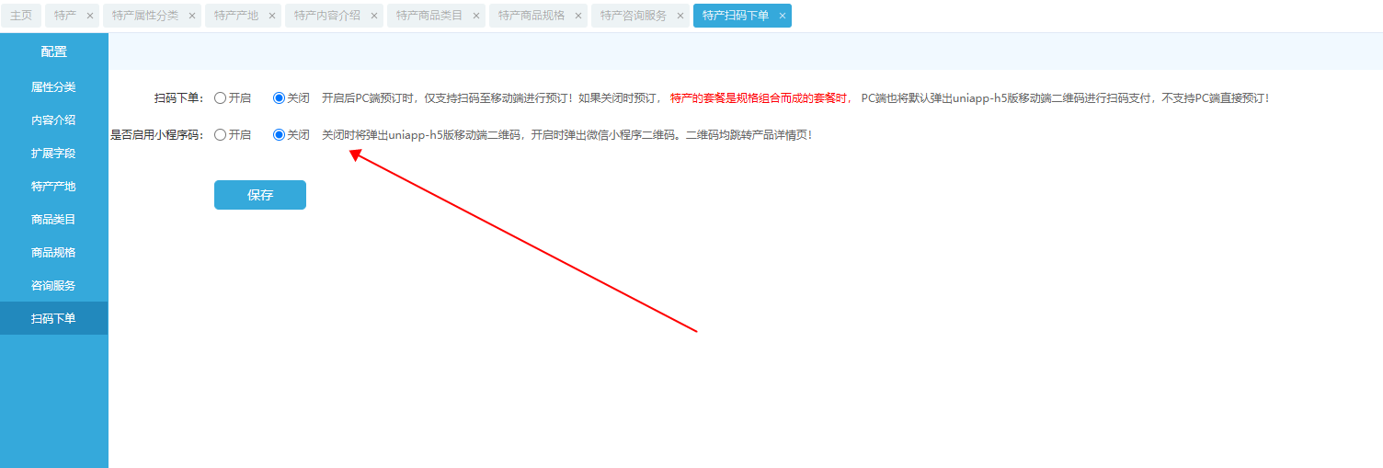Switch to the 特产商品规格 tab
1383x468 pixels.
(531, 16)
